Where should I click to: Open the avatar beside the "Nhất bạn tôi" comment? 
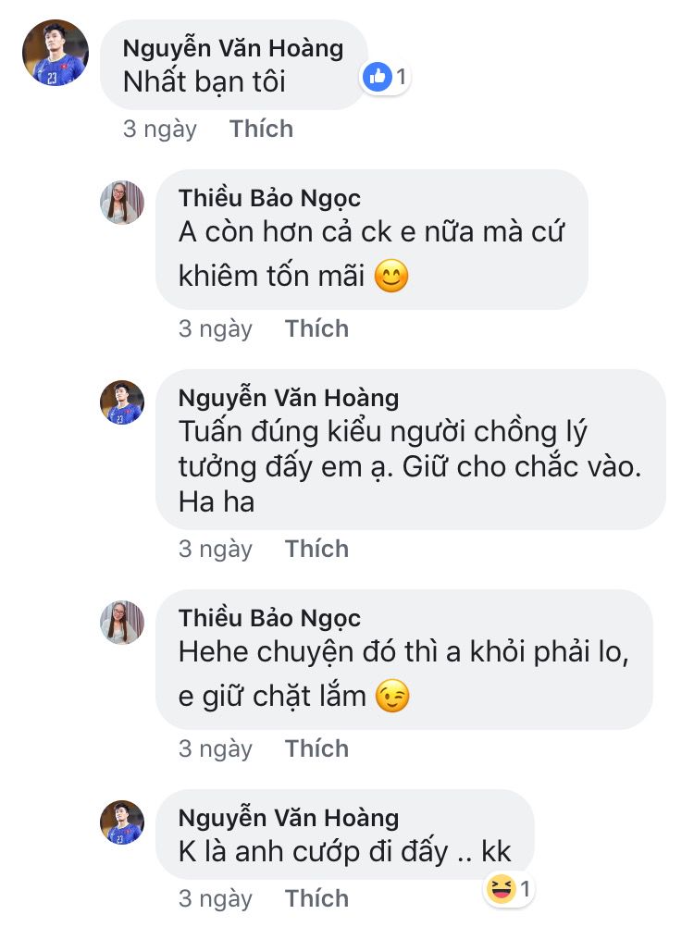coord(55,53)
